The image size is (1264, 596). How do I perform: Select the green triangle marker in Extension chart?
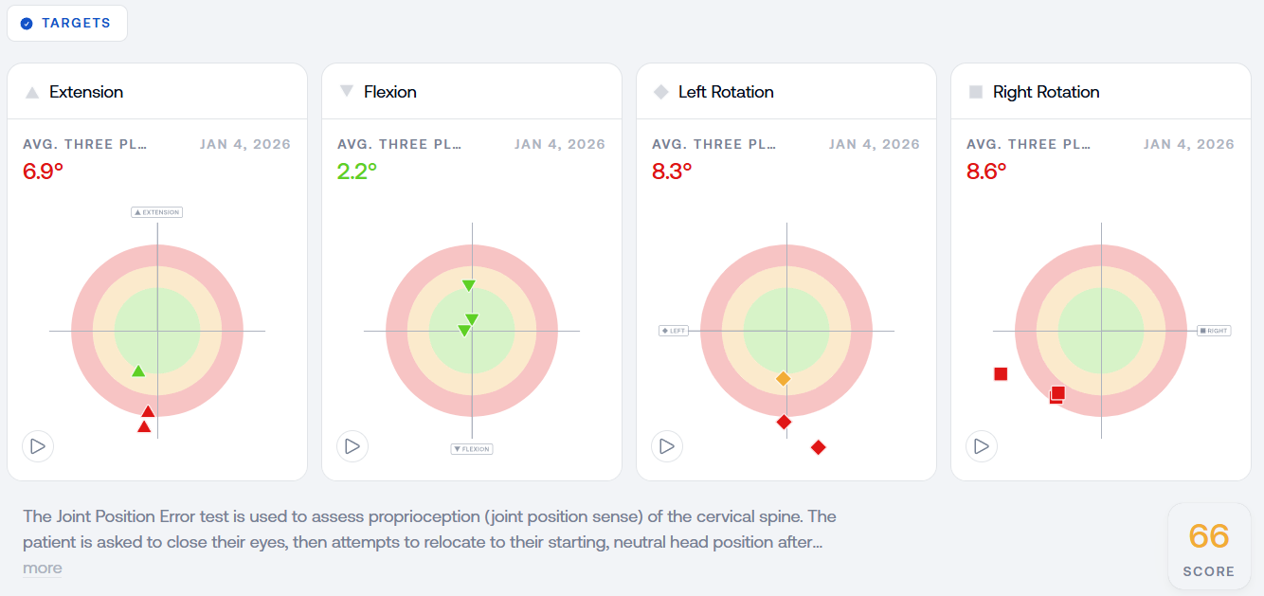[x=138, y=370]
